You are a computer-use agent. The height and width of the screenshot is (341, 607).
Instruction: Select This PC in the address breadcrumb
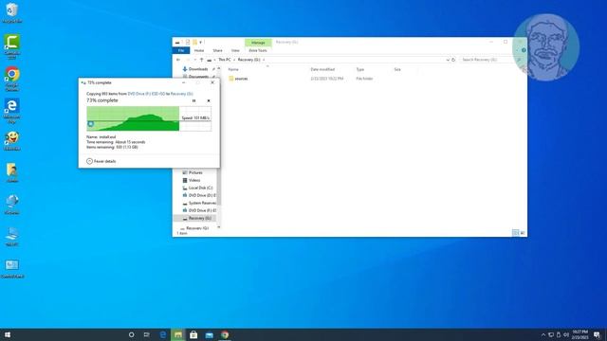pyautogui.click(x=225, y=60)
